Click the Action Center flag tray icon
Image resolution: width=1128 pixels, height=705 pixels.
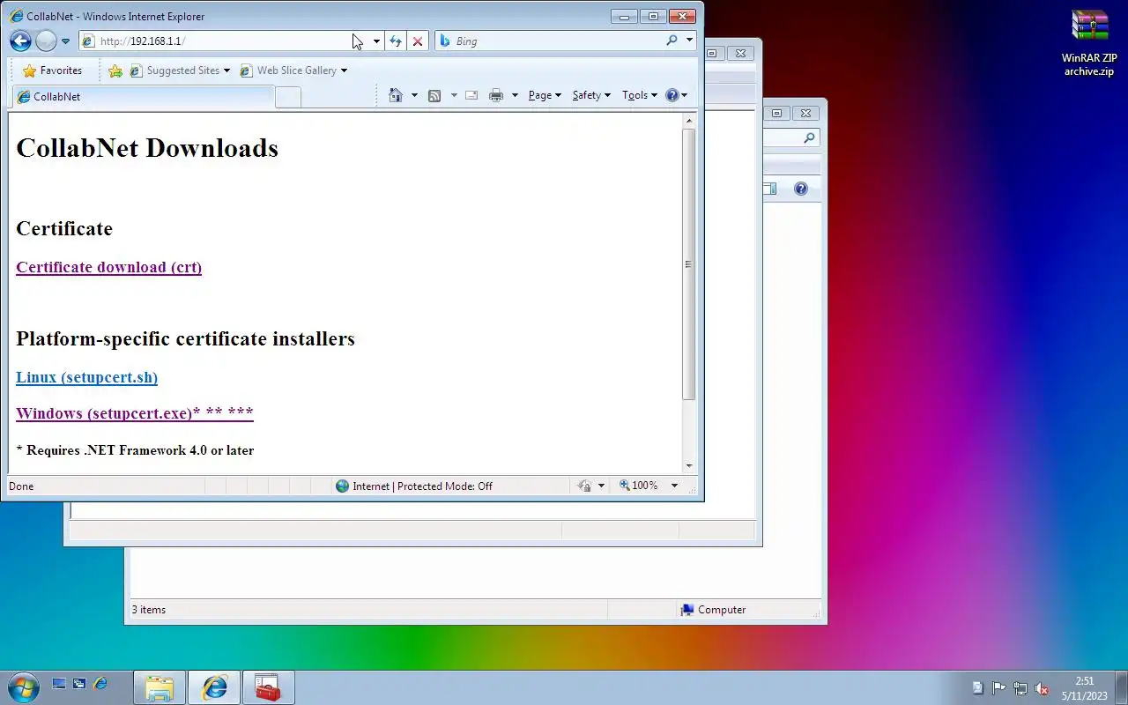click(x=998, y=688)
